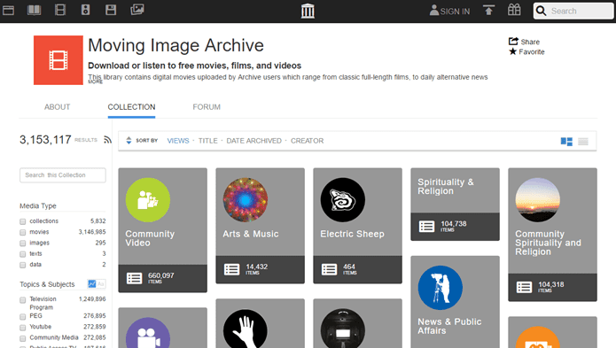Open Electric Sheep spiral thumbnail
This screenshot has width=616, height=348.
pyautogui.click(x=343, y=200)
